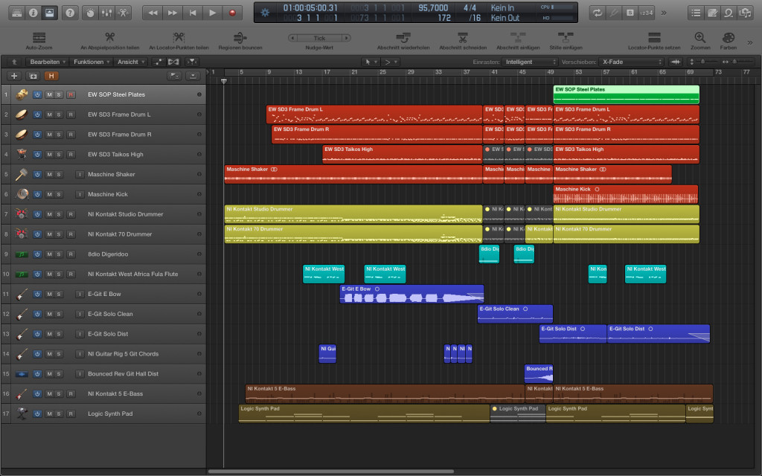Select the Maschine Kick track name
This screenshot has width=762, height=476.
tap(108, 194)
